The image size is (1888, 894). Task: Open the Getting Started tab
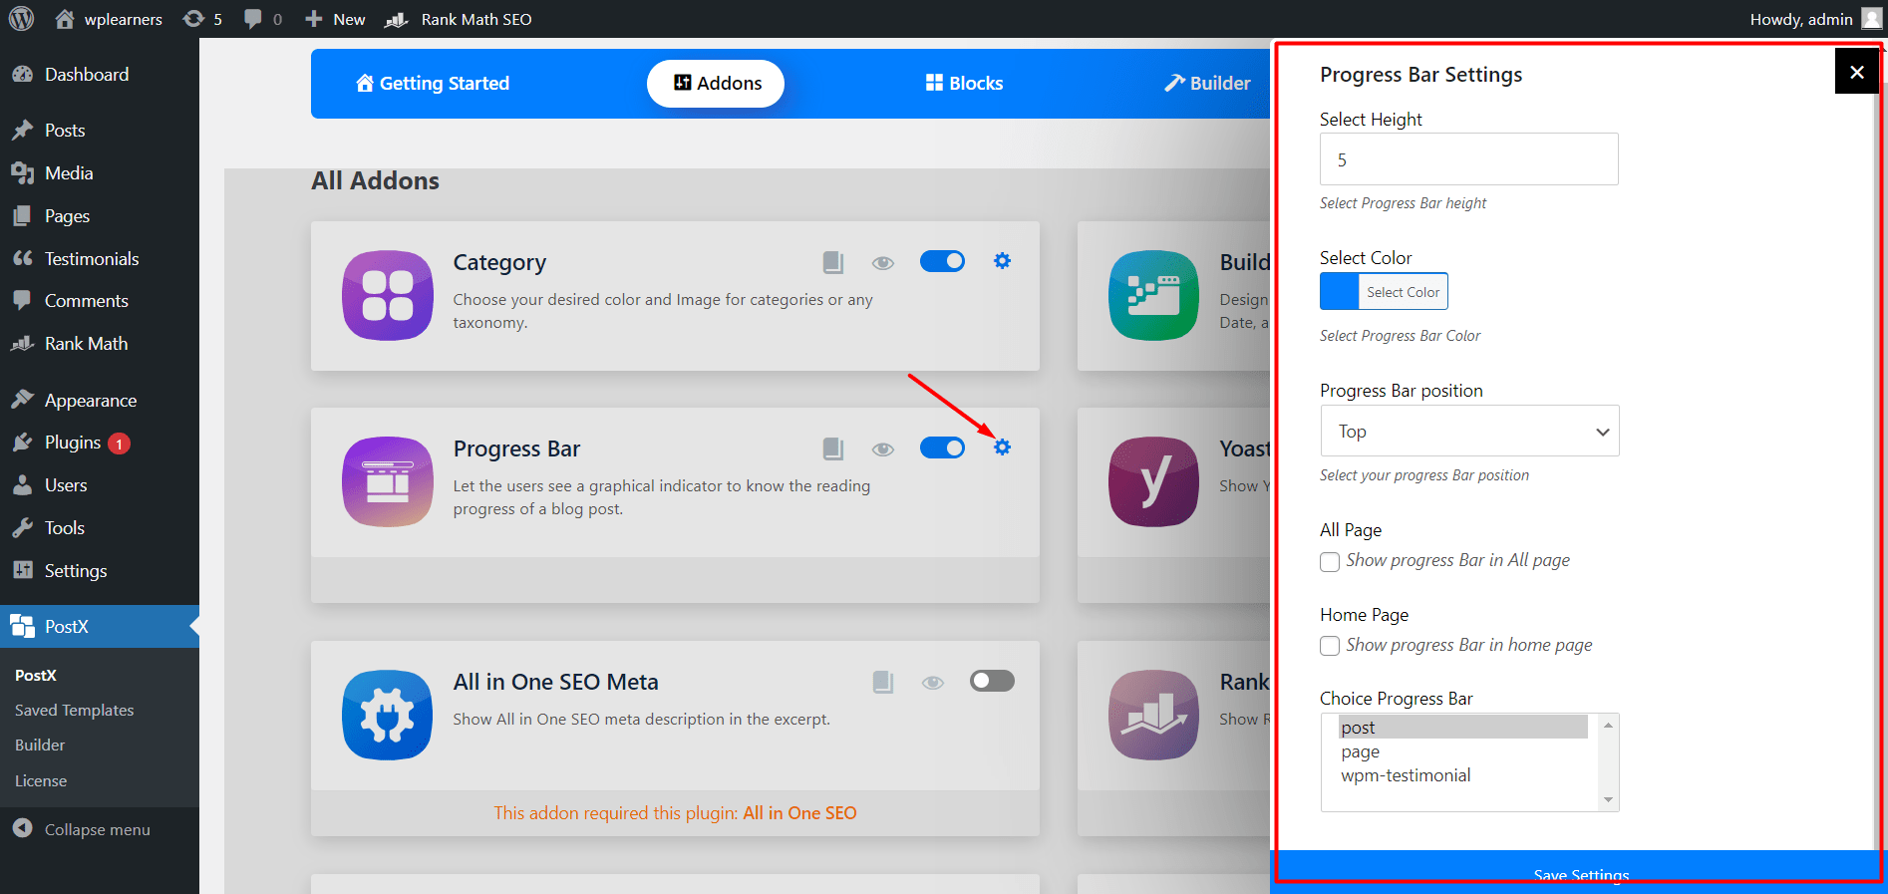coord(433,84)
